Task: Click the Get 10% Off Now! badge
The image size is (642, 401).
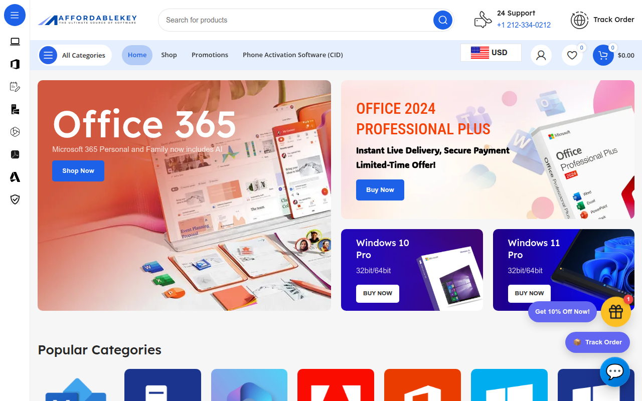Action: pos(562,312)
